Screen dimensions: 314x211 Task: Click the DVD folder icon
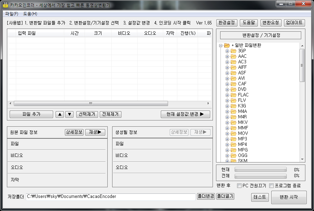click(234, 89)
